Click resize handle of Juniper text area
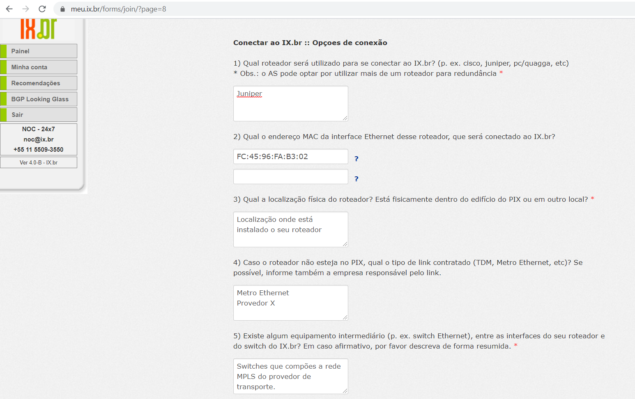The image size is (635, 399). coord(345,118)
